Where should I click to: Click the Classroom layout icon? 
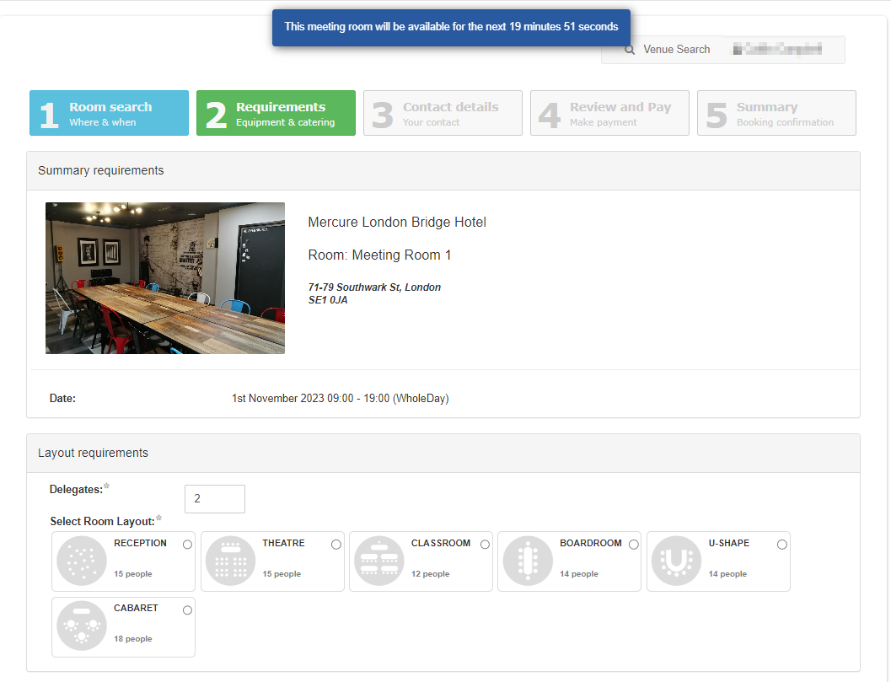[x=379, y=561]
